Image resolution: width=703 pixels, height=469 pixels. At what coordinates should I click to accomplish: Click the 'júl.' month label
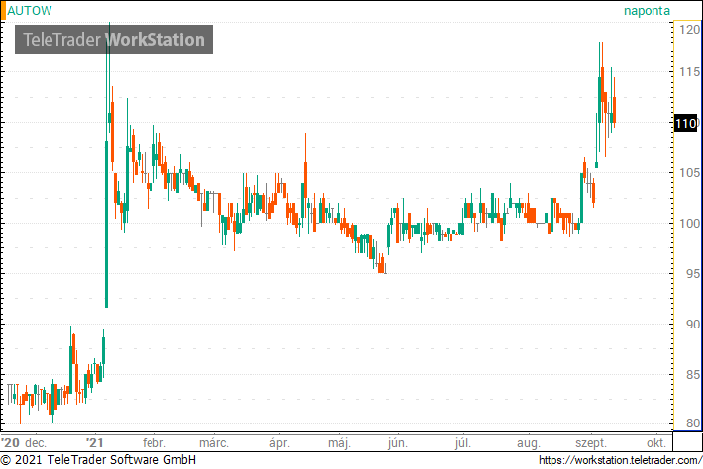click(x=463, y=443)
